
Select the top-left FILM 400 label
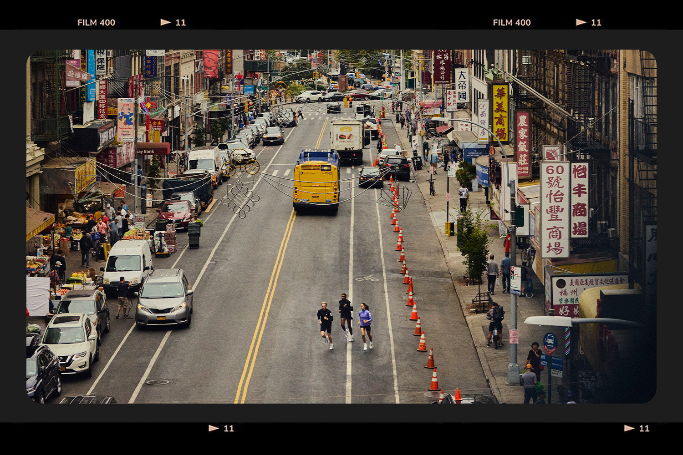tap(96, 22)
